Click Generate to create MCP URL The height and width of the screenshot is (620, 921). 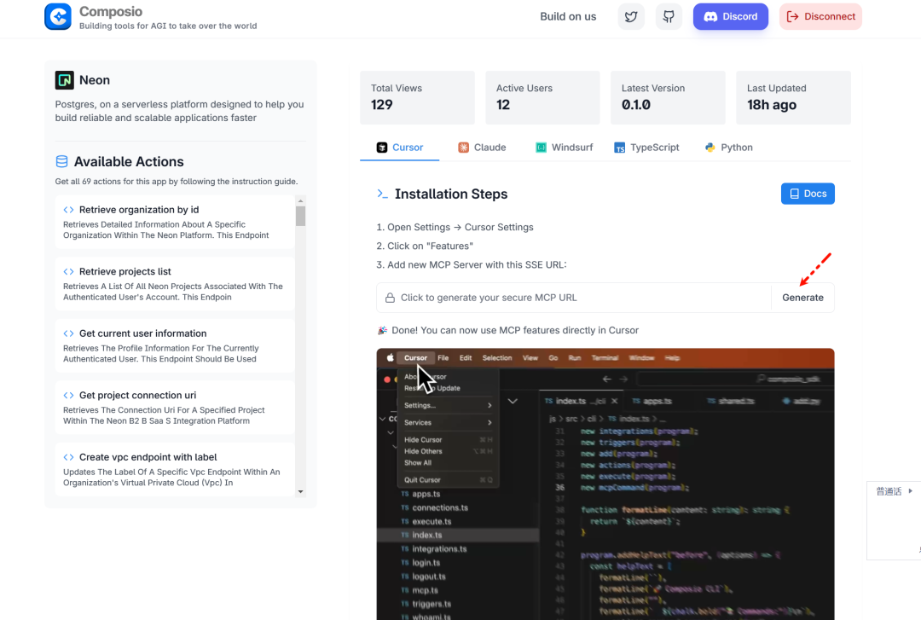pyautogui.click(x=802, y=298)
